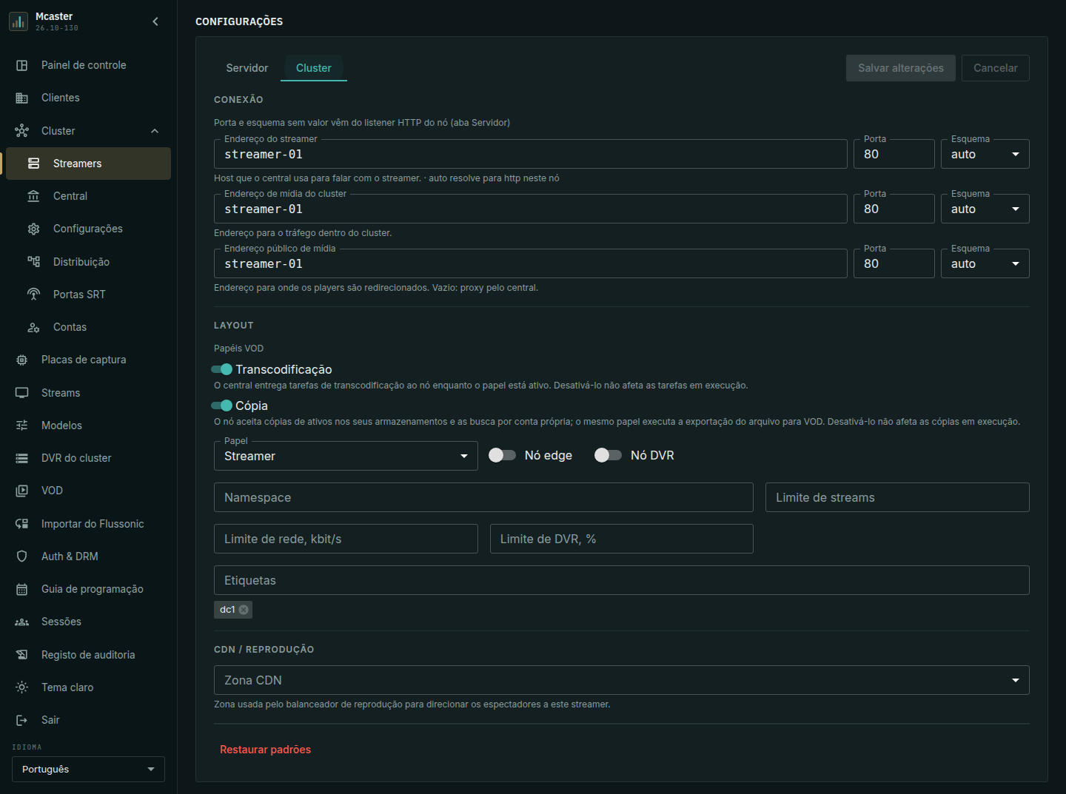Open Esquema dropdown for streamer address
1066x794 pixels.
(x=985, y=154)
